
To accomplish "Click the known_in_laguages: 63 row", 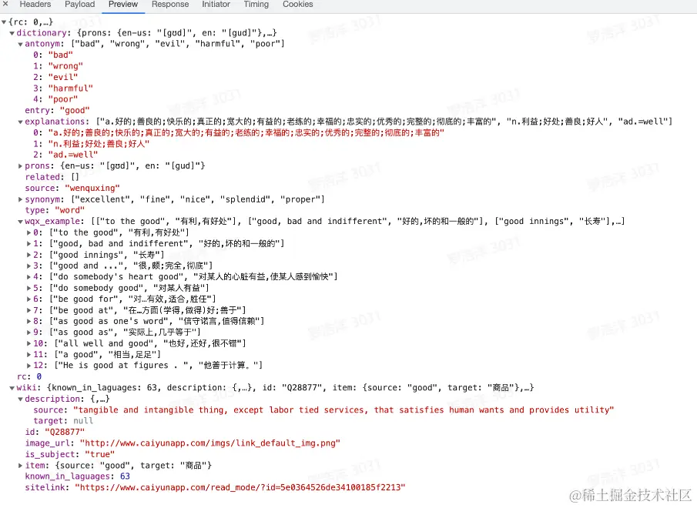I will 77,476.
